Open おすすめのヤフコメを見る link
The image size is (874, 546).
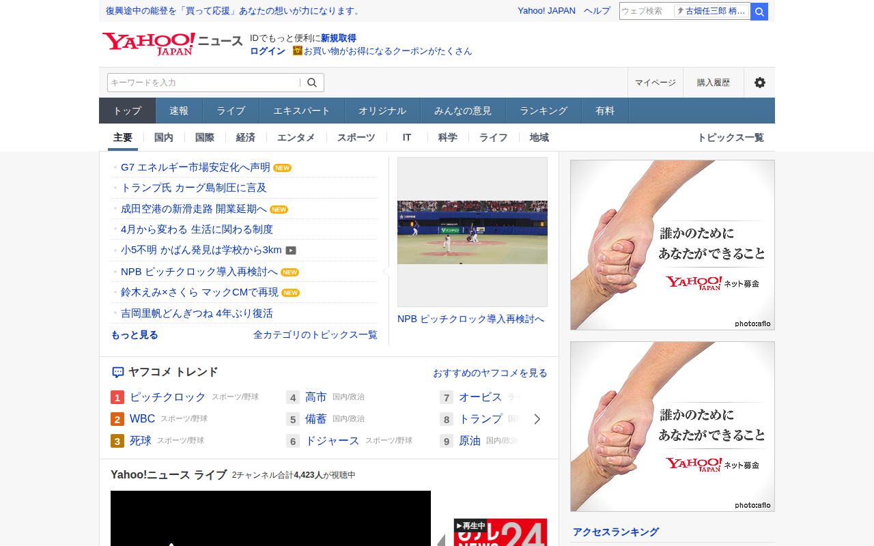pos(490,373)
